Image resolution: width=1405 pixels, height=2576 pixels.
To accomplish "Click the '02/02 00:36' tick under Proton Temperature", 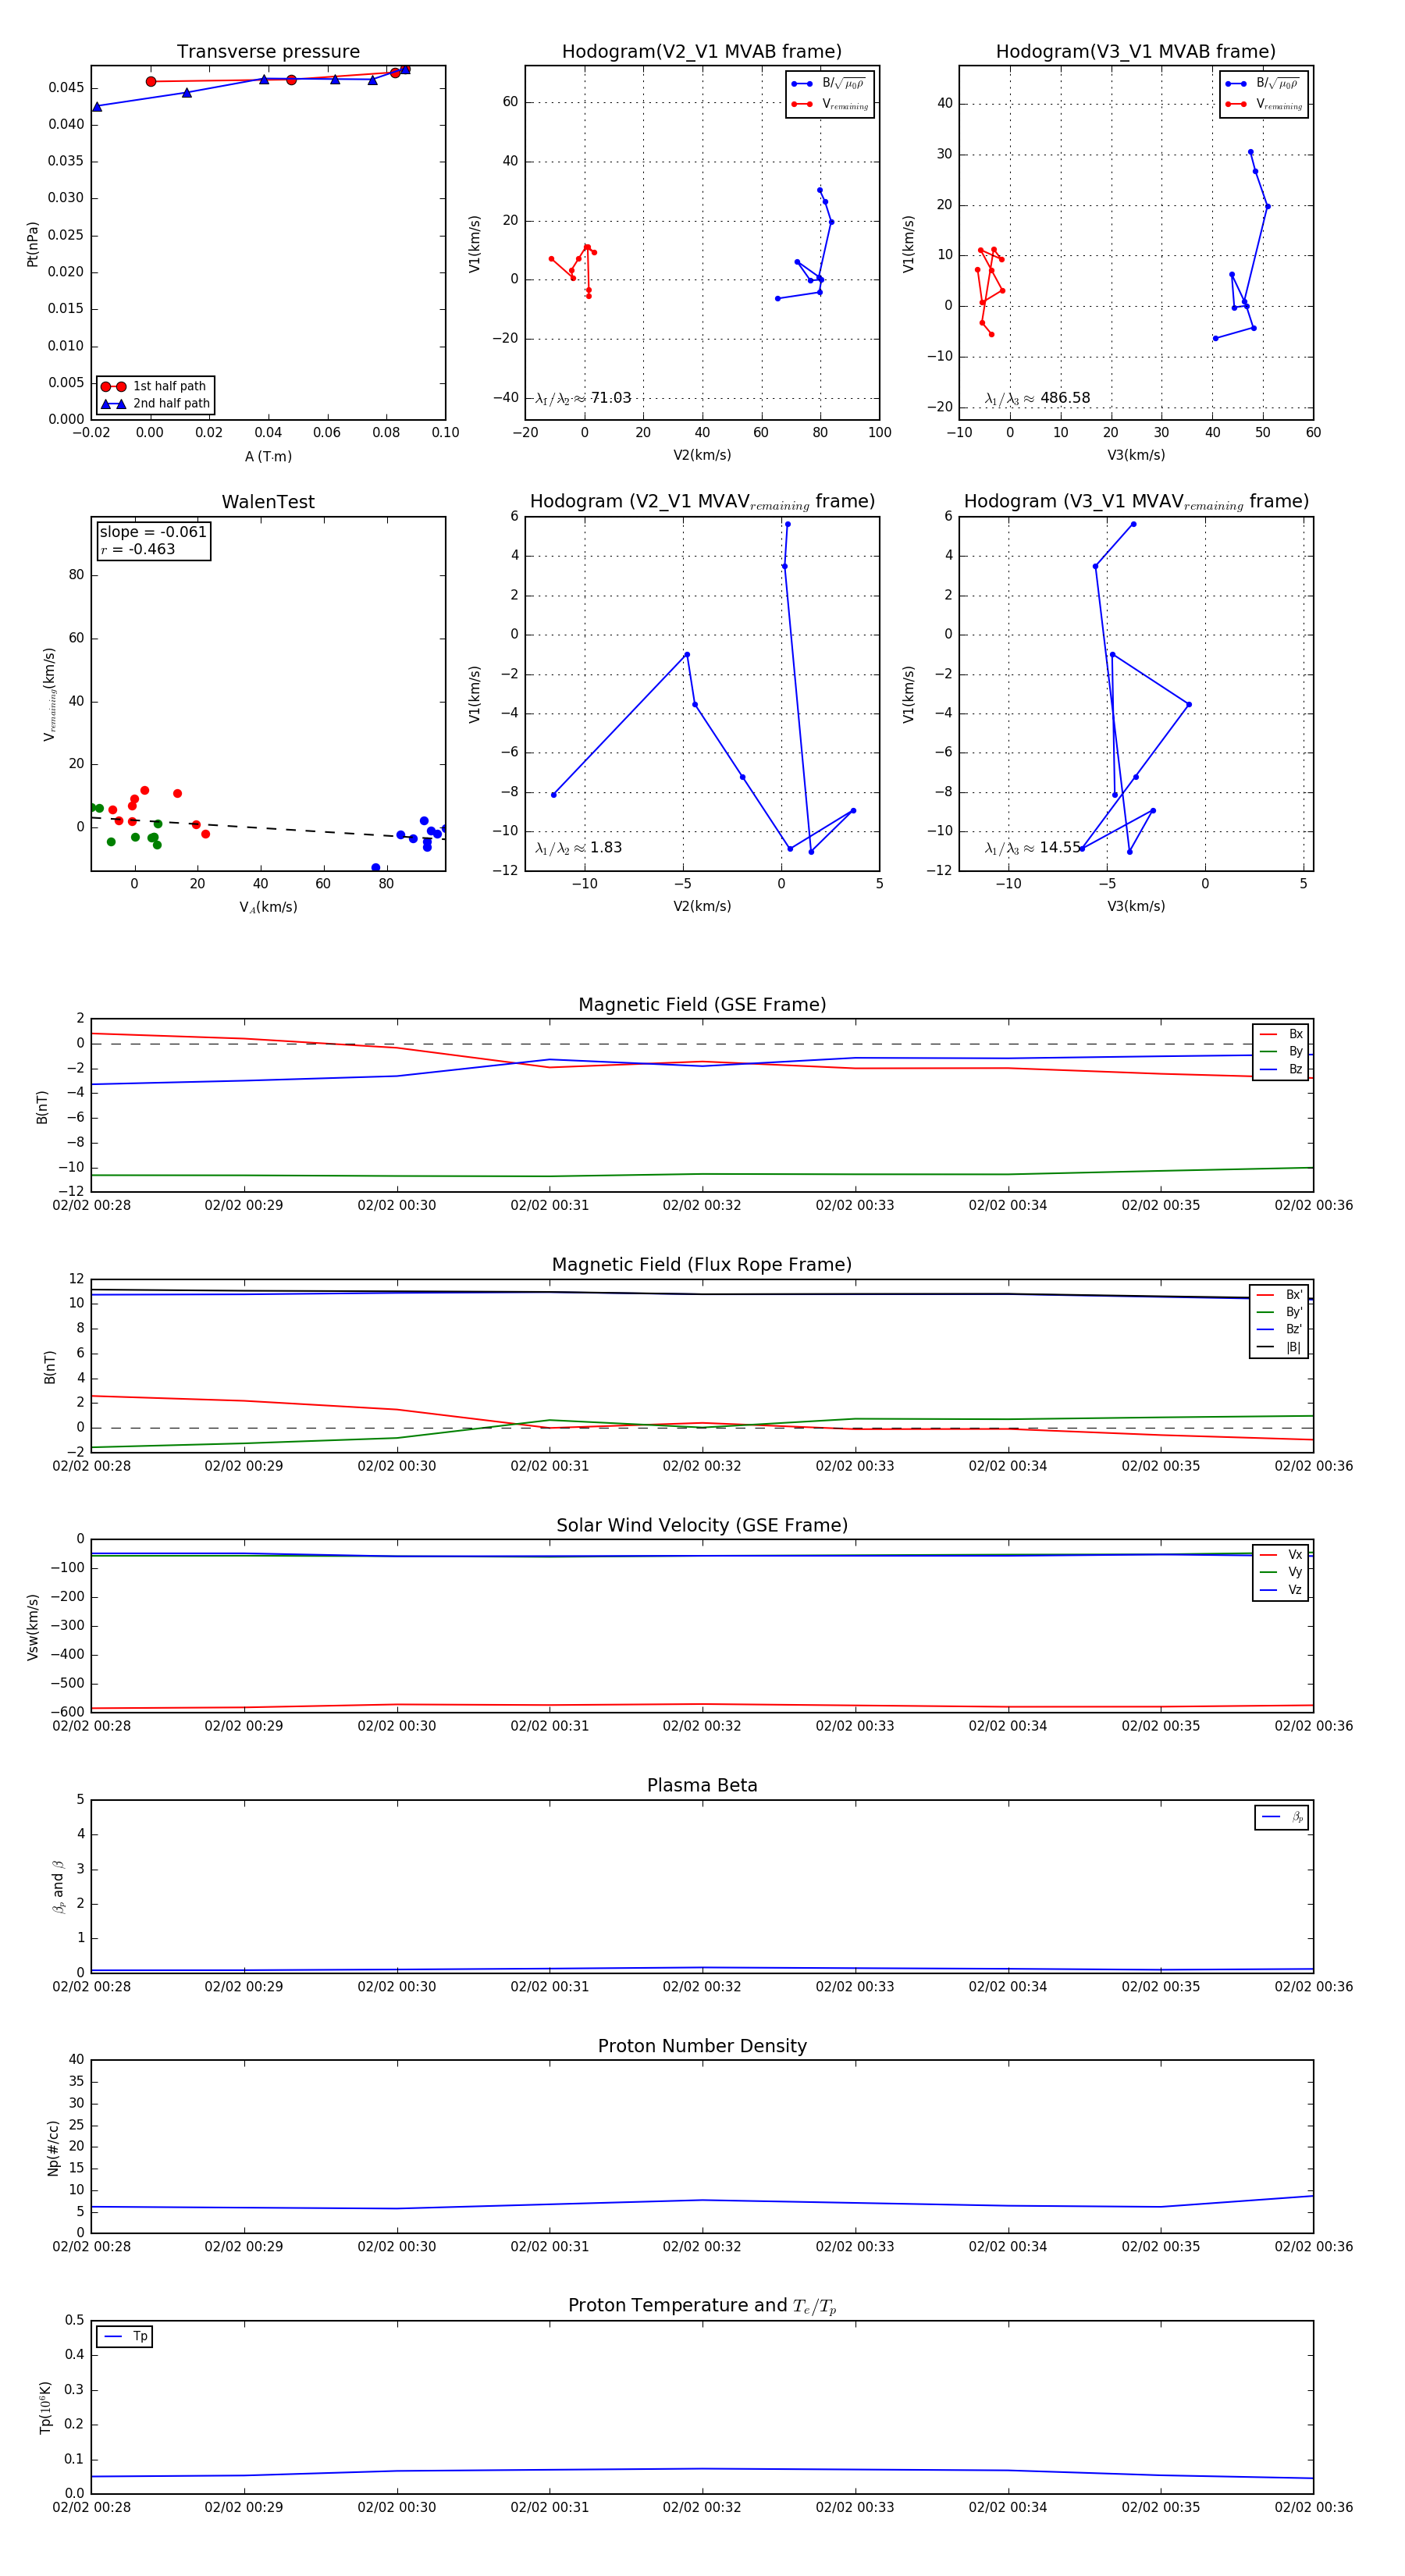I will click(1313, 2507).
